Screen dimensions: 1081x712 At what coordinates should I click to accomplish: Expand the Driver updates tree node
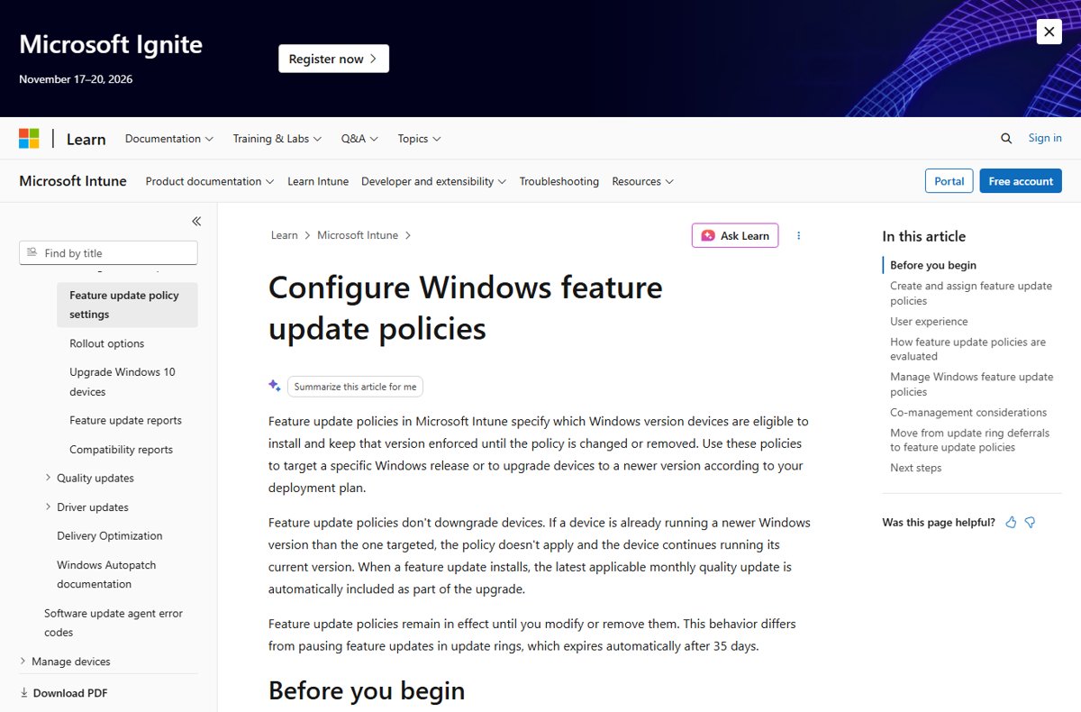[48, 507]
